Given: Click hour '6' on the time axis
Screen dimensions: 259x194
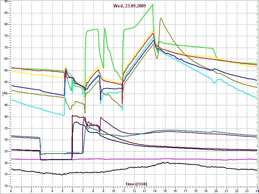Looking at the screenshot, I should pos(73,191).
